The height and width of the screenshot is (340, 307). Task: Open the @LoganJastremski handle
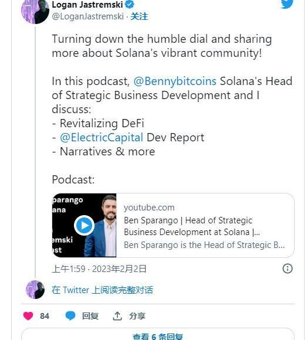(x=88, y=16)
